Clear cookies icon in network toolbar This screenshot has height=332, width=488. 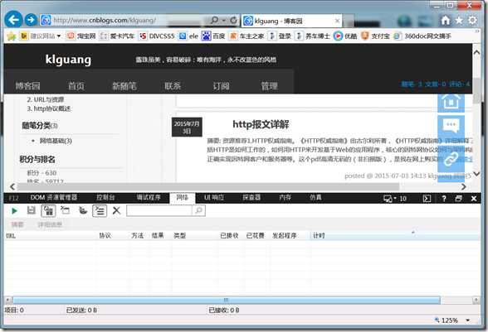click(83, 210)
